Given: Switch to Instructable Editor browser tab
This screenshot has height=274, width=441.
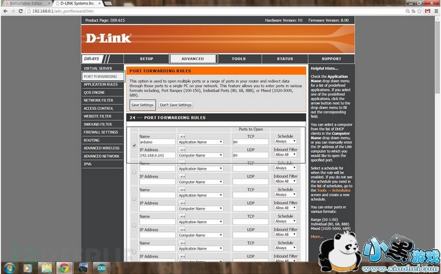Looking at the screenshot, I should pyautogui.click(x=26, y=3).
